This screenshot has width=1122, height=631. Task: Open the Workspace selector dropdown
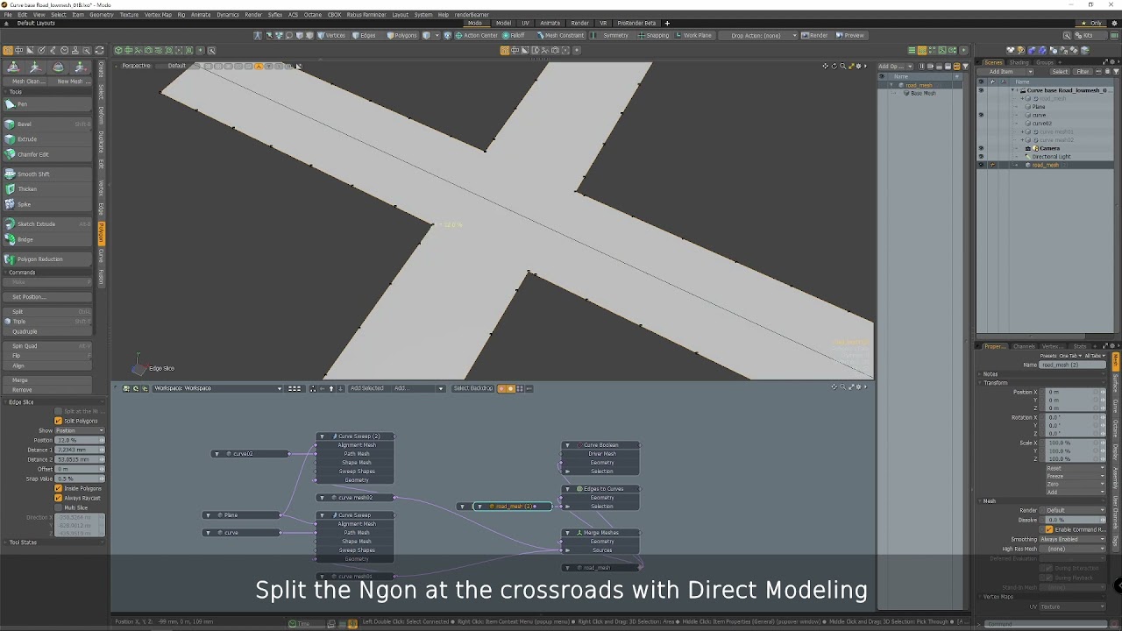point(218,388)
